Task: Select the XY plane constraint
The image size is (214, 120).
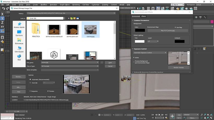Action: coord(2,27)
